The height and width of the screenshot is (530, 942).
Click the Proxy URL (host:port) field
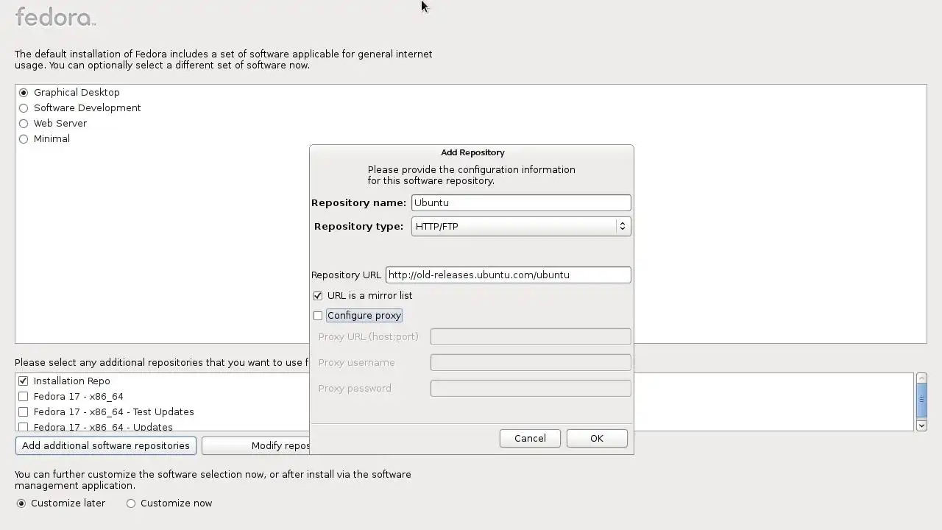point(531,336)
